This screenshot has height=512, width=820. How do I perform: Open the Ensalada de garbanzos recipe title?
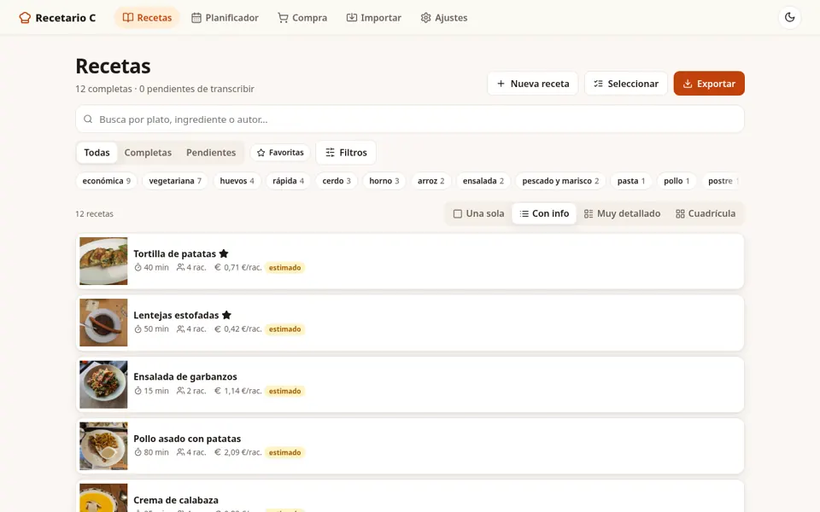pyautogui.click(x=185, y=376)
